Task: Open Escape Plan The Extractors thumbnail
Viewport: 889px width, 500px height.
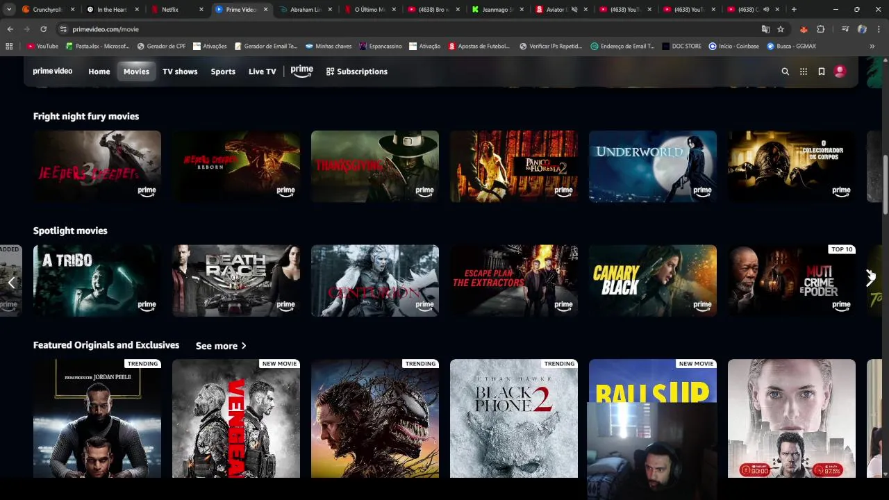Action: [514, 281]
